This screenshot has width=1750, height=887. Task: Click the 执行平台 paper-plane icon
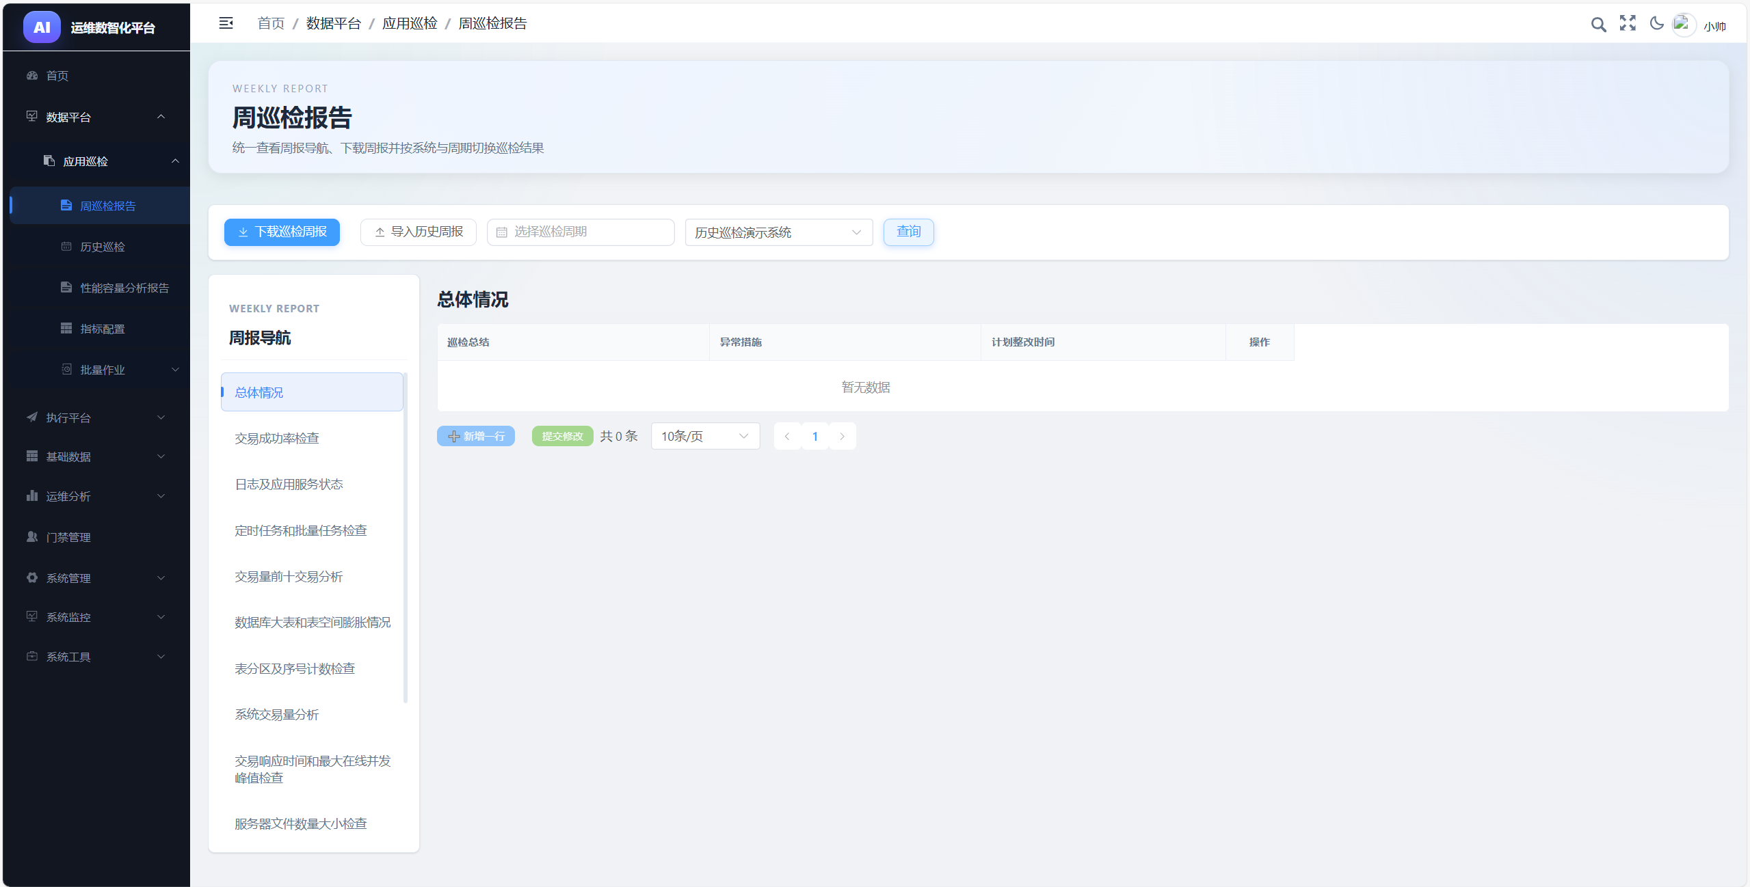[32, 417]
